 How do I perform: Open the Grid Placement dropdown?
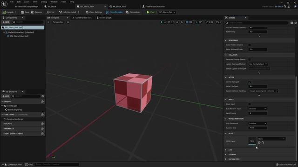[257, 123]
